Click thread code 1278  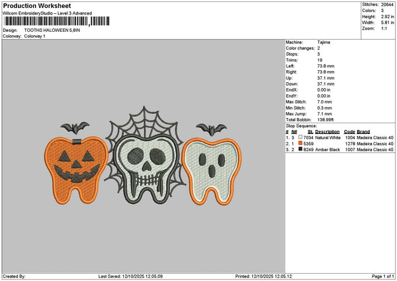pos(350,144)
